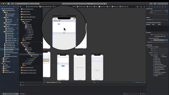Open the Issue navigator warning tab
Viewport: 169px width, 95px height.
(x=10, y=7)
